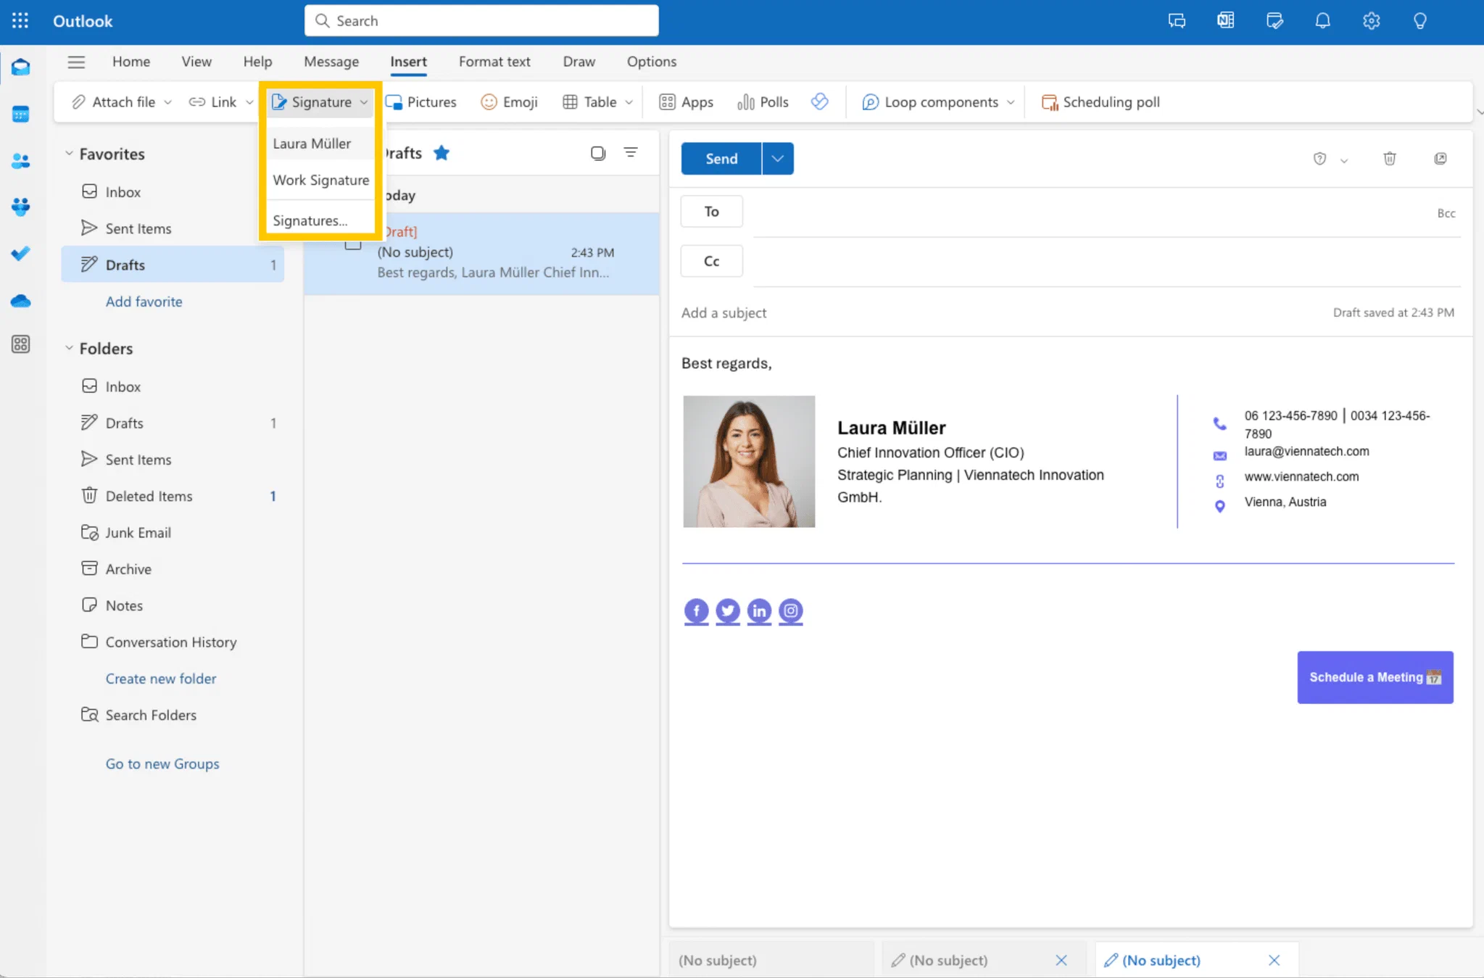The image size is (1484, 978).
Task: Open the OneNote feed icon
Action: click(1225, 21)
